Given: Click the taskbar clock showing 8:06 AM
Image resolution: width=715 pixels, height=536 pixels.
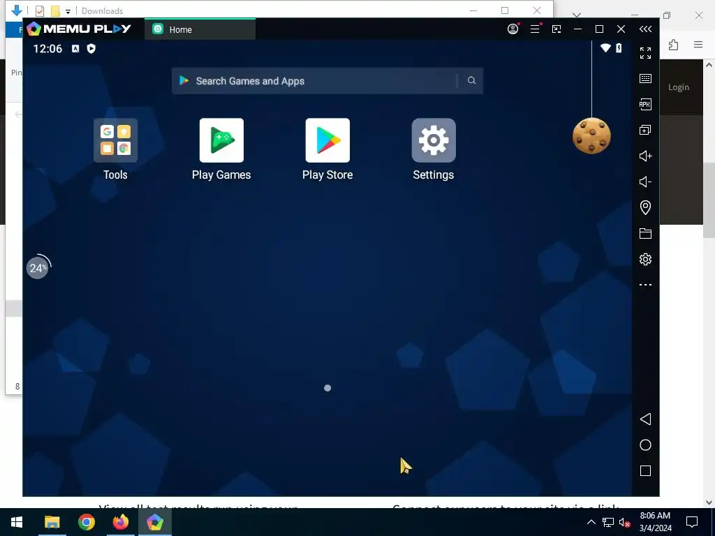Looking at the screenshot, I should click(655, 522).
